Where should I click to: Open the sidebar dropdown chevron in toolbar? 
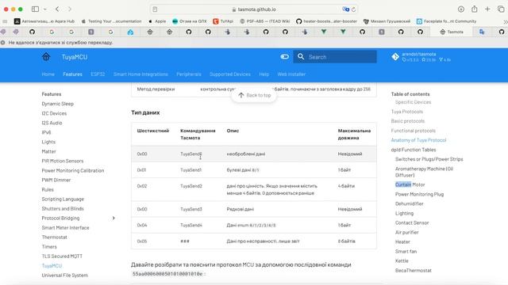click(44, 9)
